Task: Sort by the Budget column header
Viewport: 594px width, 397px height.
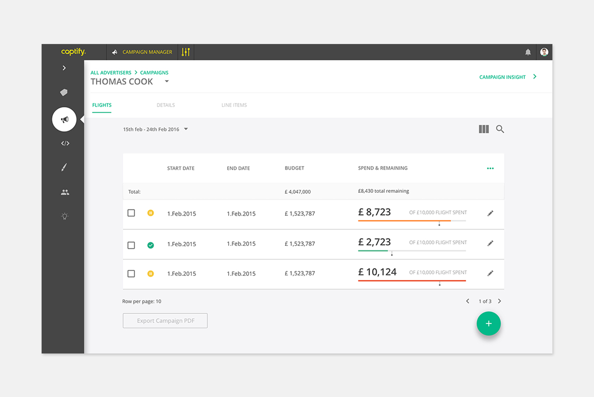Action: click(x=295, y=168)
